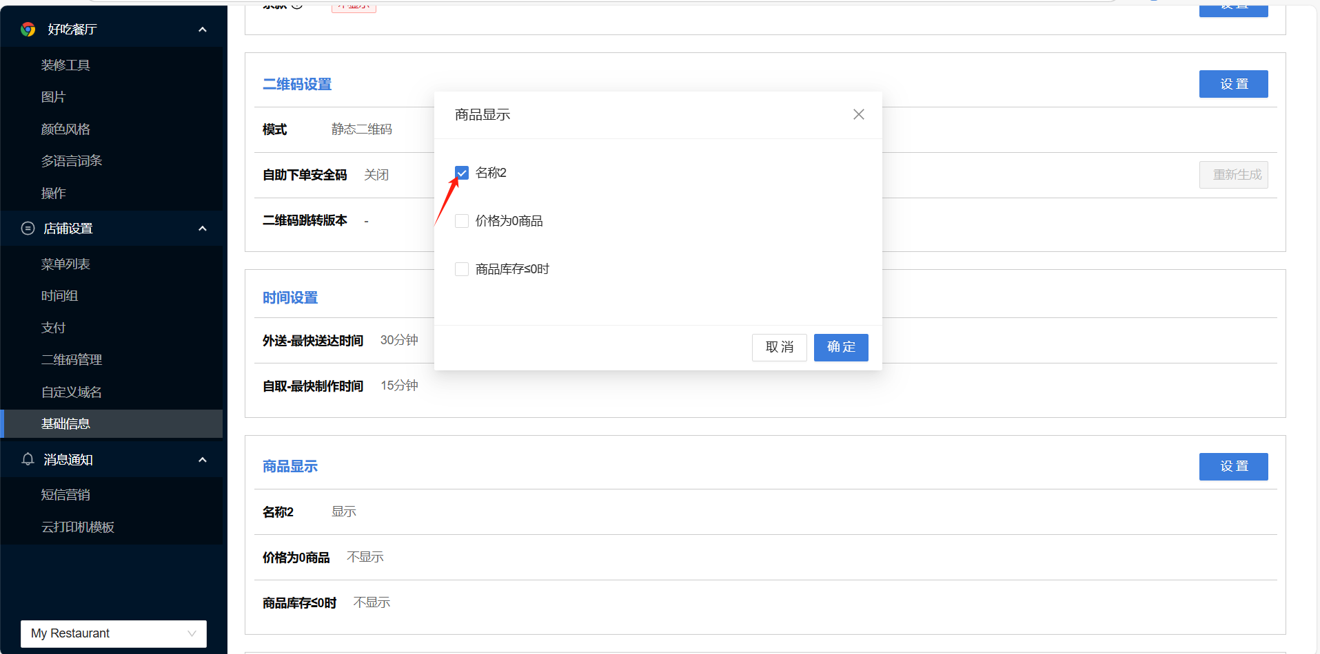The image size is (1320, 654).
Task: Click the 二维码跳转版本 label
Action: [x=305, y=220]
